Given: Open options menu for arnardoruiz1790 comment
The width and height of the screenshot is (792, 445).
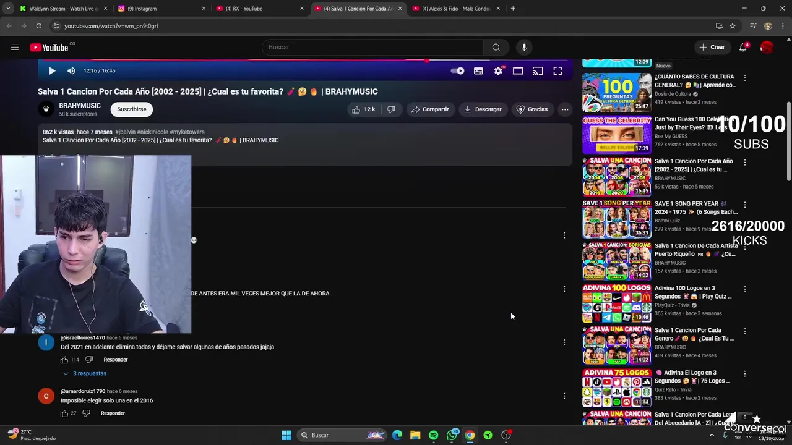Looking at the screenshot, I should point(564,396).
